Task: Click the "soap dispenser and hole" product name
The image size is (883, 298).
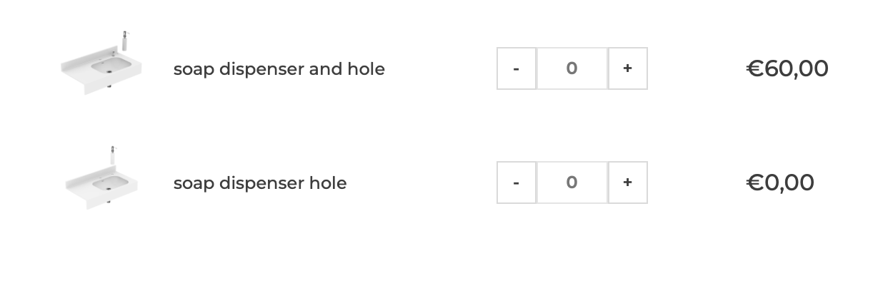Action: coord(279,69)
